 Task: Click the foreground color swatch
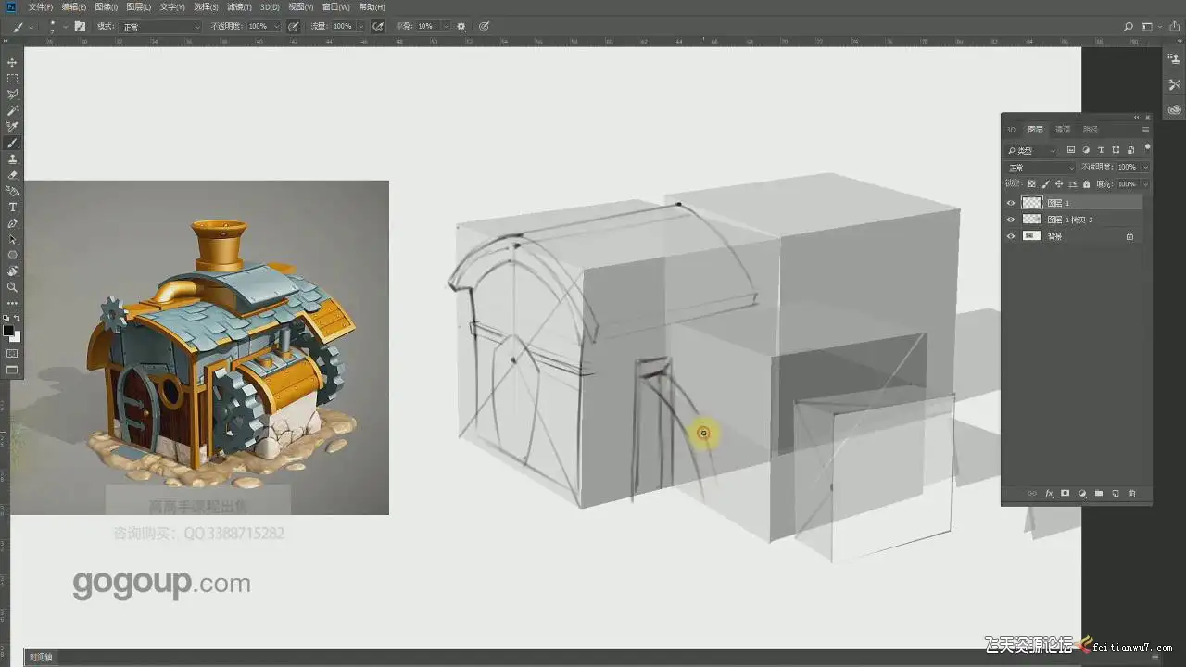click(x=8, y=330)
